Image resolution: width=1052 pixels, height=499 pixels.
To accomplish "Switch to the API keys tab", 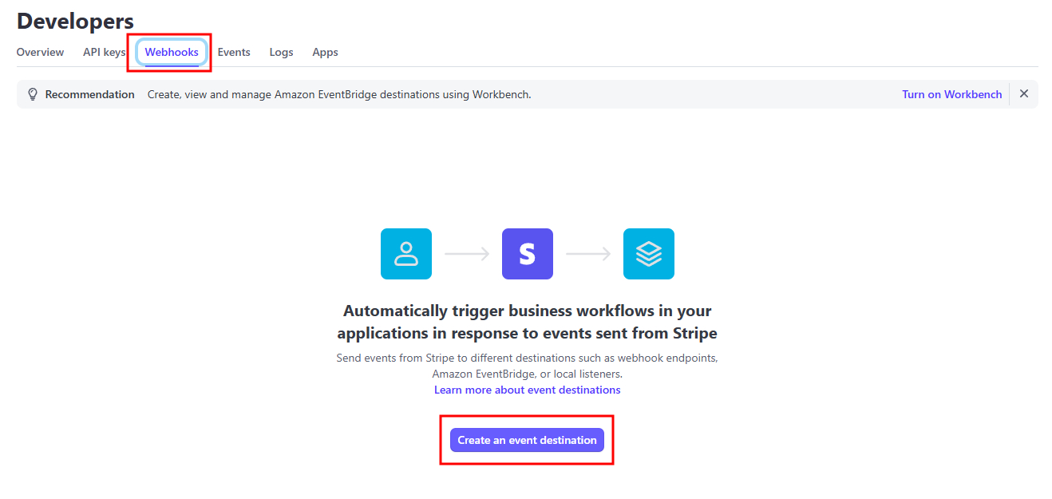I will pos(105,52).
